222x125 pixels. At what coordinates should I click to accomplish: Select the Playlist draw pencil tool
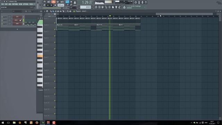point(51,11)
